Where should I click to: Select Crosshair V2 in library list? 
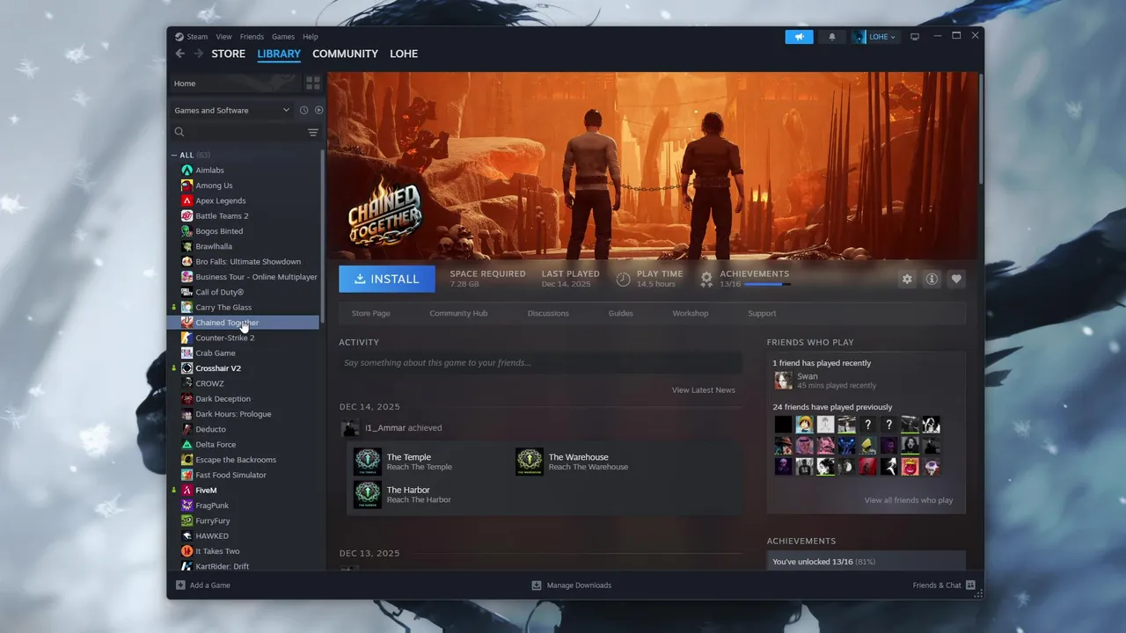coord(218,368)
